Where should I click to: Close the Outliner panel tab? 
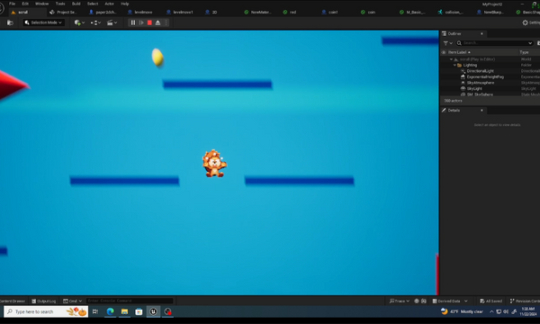click(x=481, y=33)
